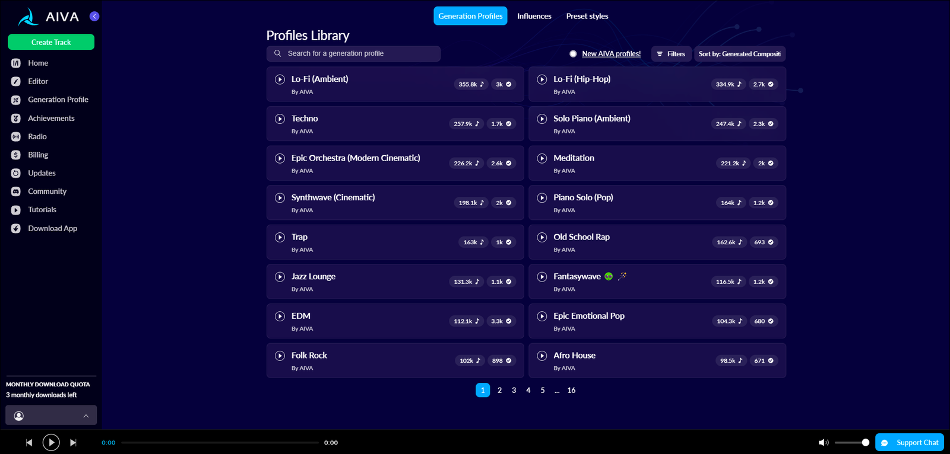Select the Jazz Lounge profile title

click(x=313, y=276)
